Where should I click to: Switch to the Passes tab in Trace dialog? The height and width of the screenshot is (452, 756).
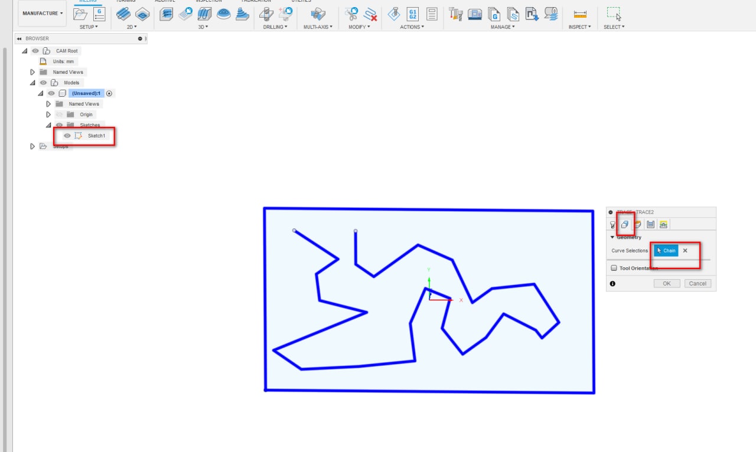point(650,224)
